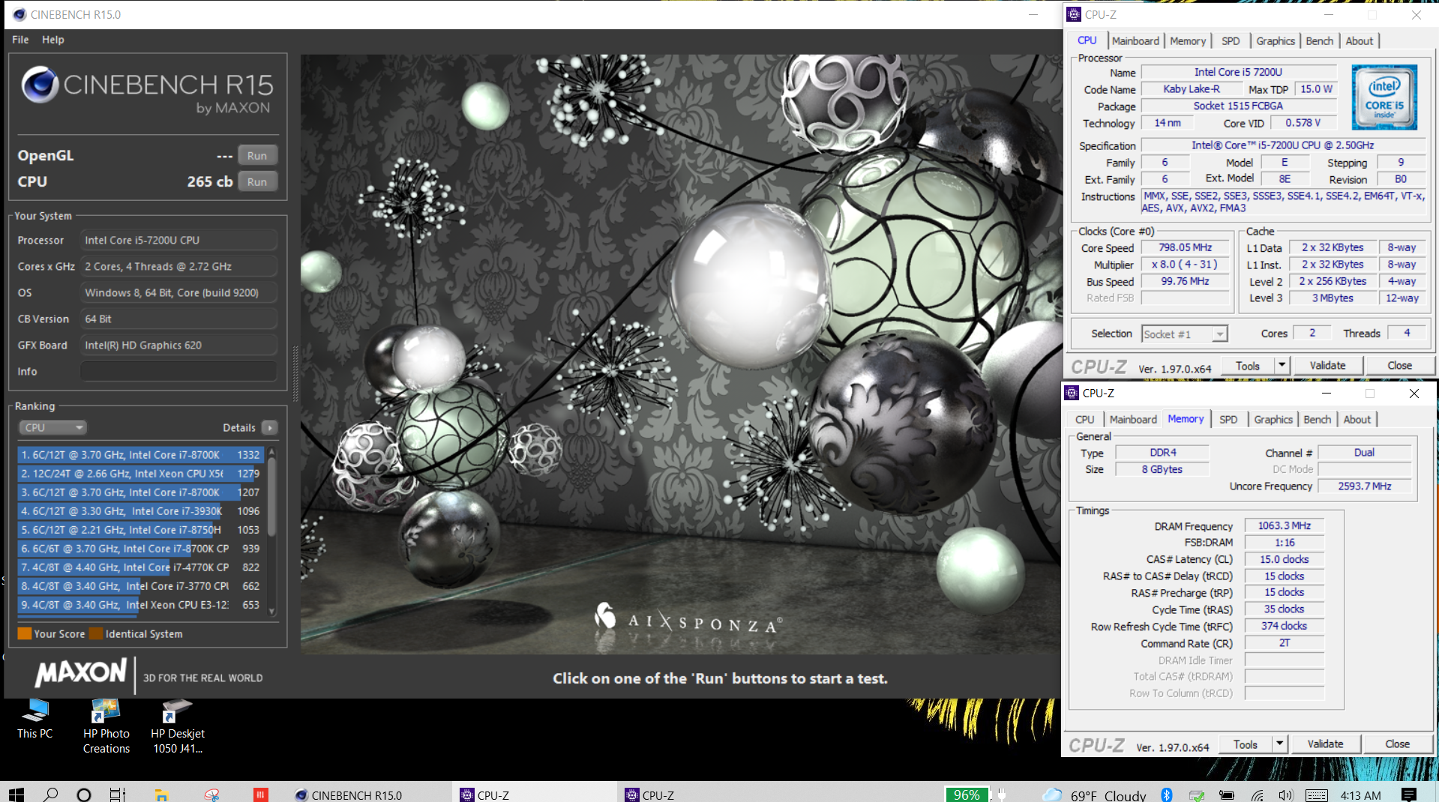Open HP Deskjet 1050 J41 desktop shortcut
Image resolution: width=1439 pixels, height=802 pixels.
(x=178, y=726)
